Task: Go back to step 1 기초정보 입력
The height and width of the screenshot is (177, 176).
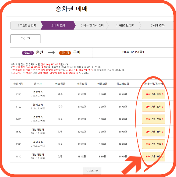Action: [x=27, y=25]
